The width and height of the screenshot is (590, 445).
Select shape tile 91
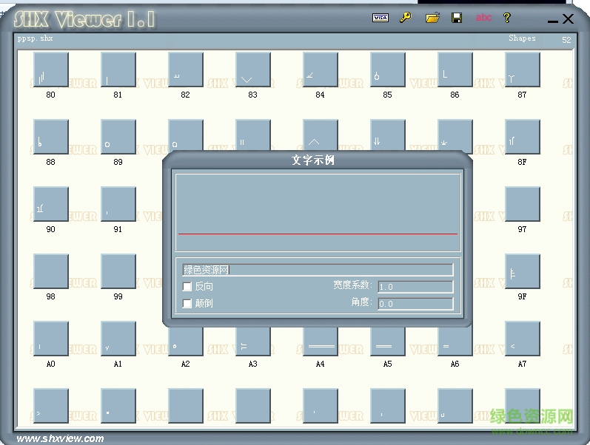tap(118, 204)
